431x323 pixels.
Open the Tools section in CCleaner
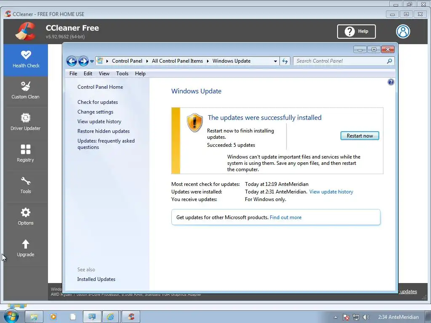tap(26, 185)
